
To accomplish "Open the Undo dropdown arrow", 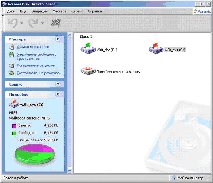I will pos(22,23).
